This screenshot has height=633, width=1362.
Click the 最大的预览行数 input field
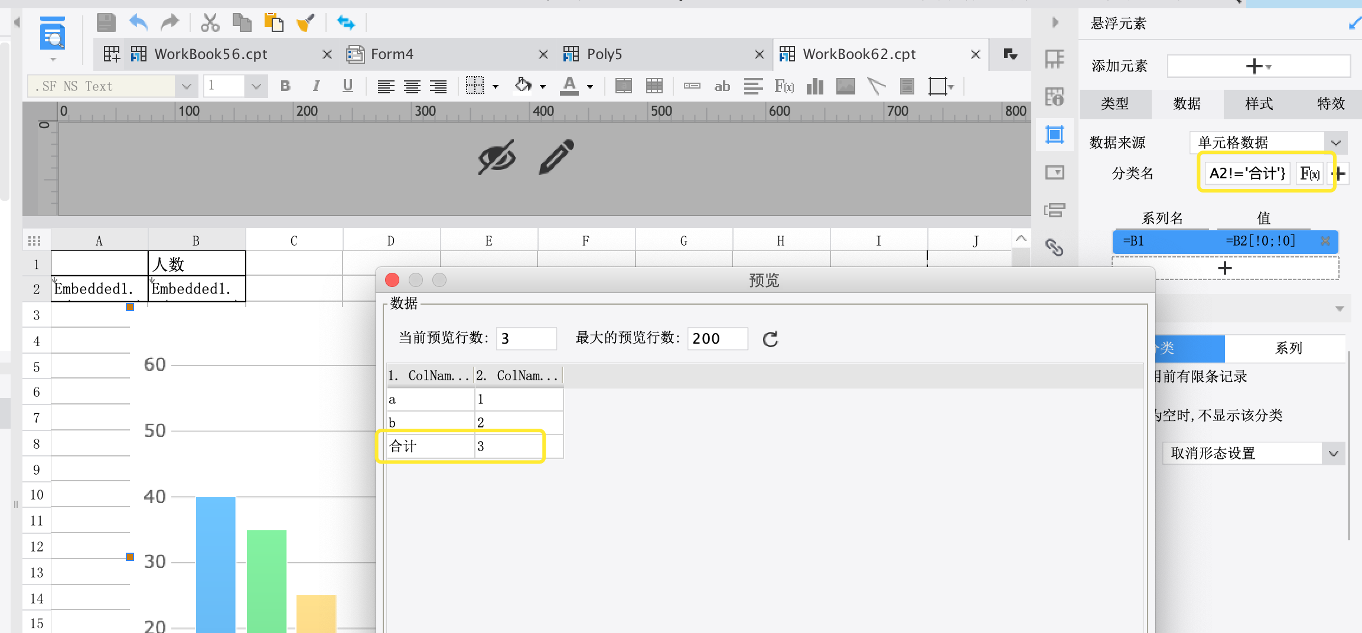tap(718, 339)
